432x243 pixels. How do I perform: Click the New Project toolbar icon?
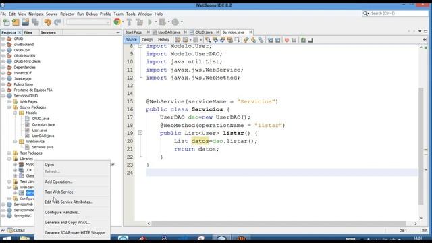point(16,22)
